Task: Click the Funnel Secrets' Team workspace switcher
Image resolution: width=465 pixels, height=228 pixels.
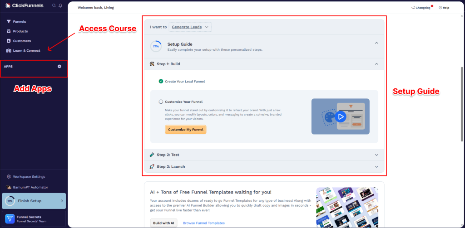Action: [x=34, y=219]
